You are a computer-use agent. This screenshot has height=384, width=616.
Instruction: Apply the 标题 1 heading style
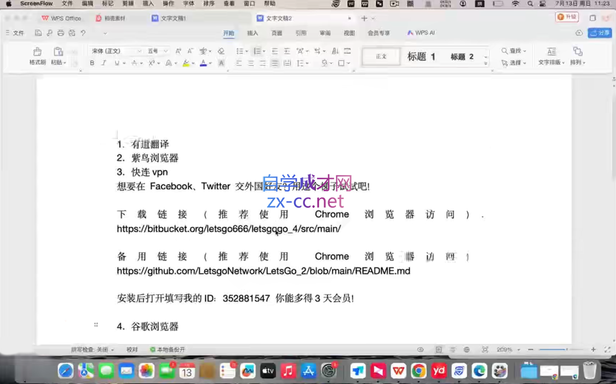pos(421,56)
